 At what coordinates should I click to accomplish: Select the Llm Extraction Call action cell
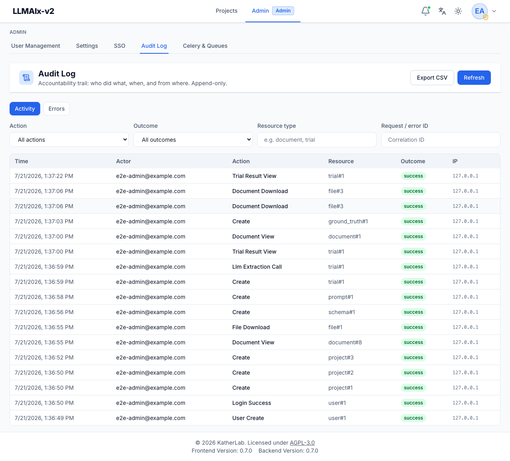coord(257,267)
